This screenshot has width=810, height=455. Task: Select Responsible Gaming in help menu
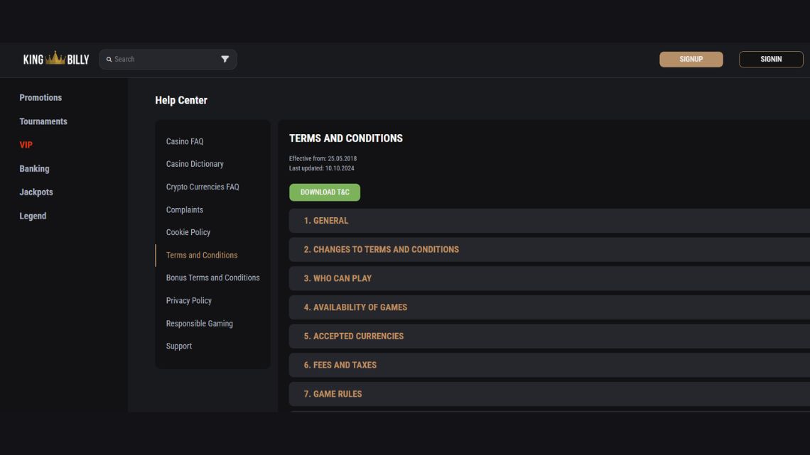(200, 324)
